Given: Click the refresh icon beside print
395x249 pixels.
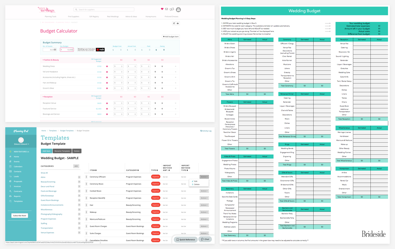Looking at the screenshot, I should pyautogui.click(x=174, y=23).
